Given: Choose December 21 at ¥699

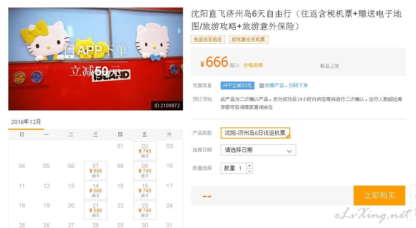Looking at the screenshot, I should (x=96, y=210).
